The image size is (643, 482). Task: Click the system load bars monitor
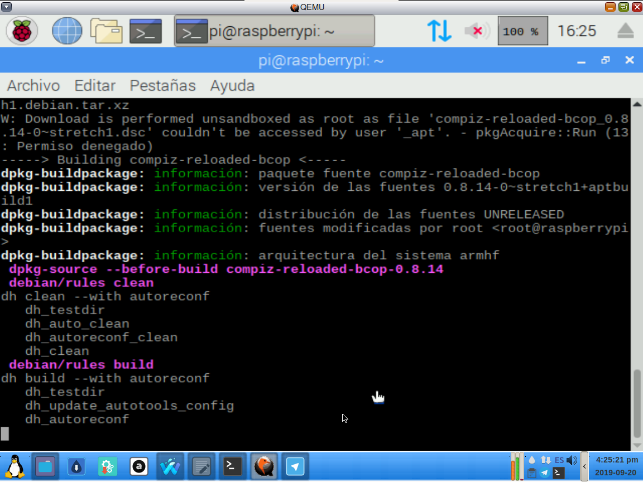pos(517,466)
